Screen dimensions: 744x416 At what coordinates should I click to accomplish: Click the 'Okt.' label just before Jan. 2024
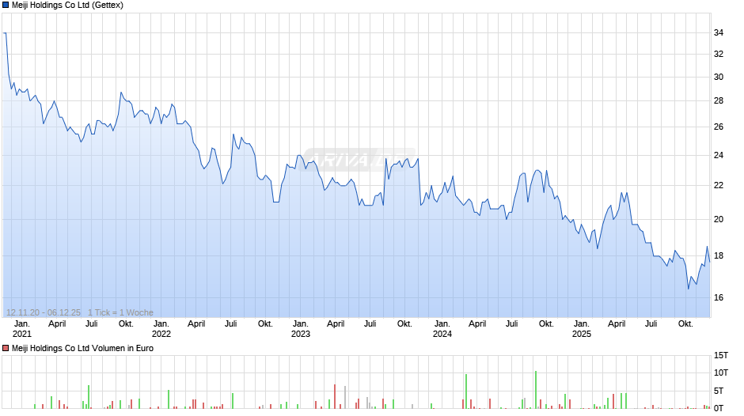pos(404,324)
